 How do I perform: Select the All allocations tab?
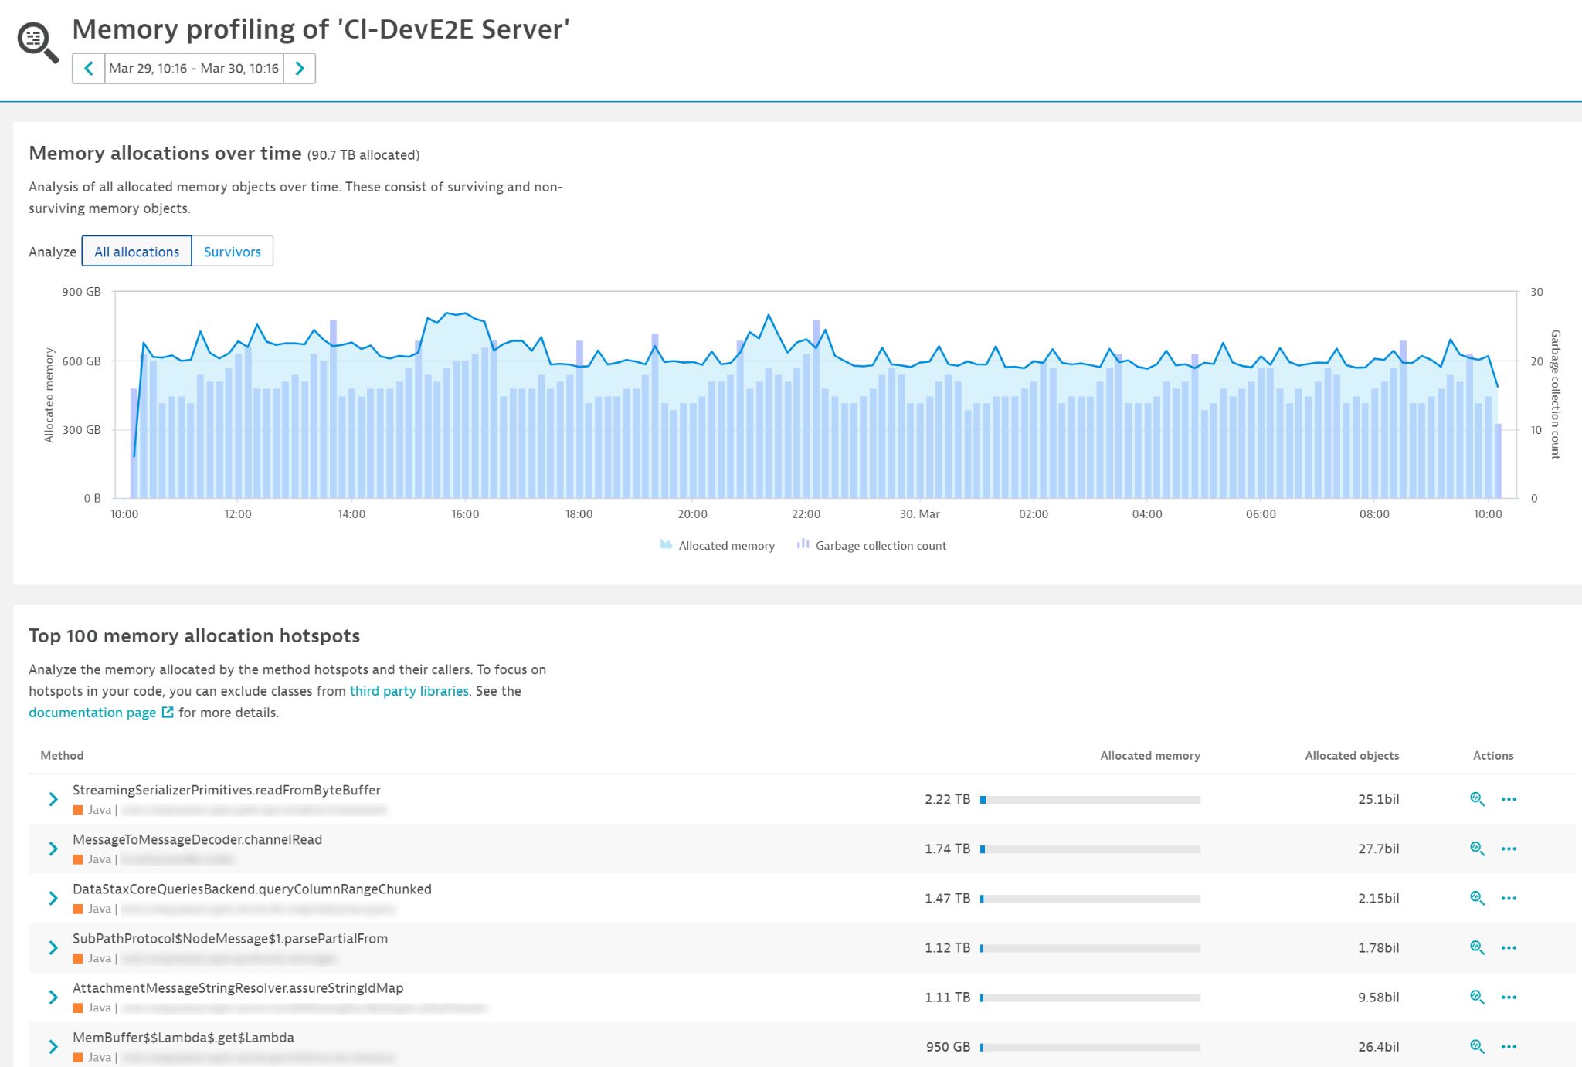[137, 252]
